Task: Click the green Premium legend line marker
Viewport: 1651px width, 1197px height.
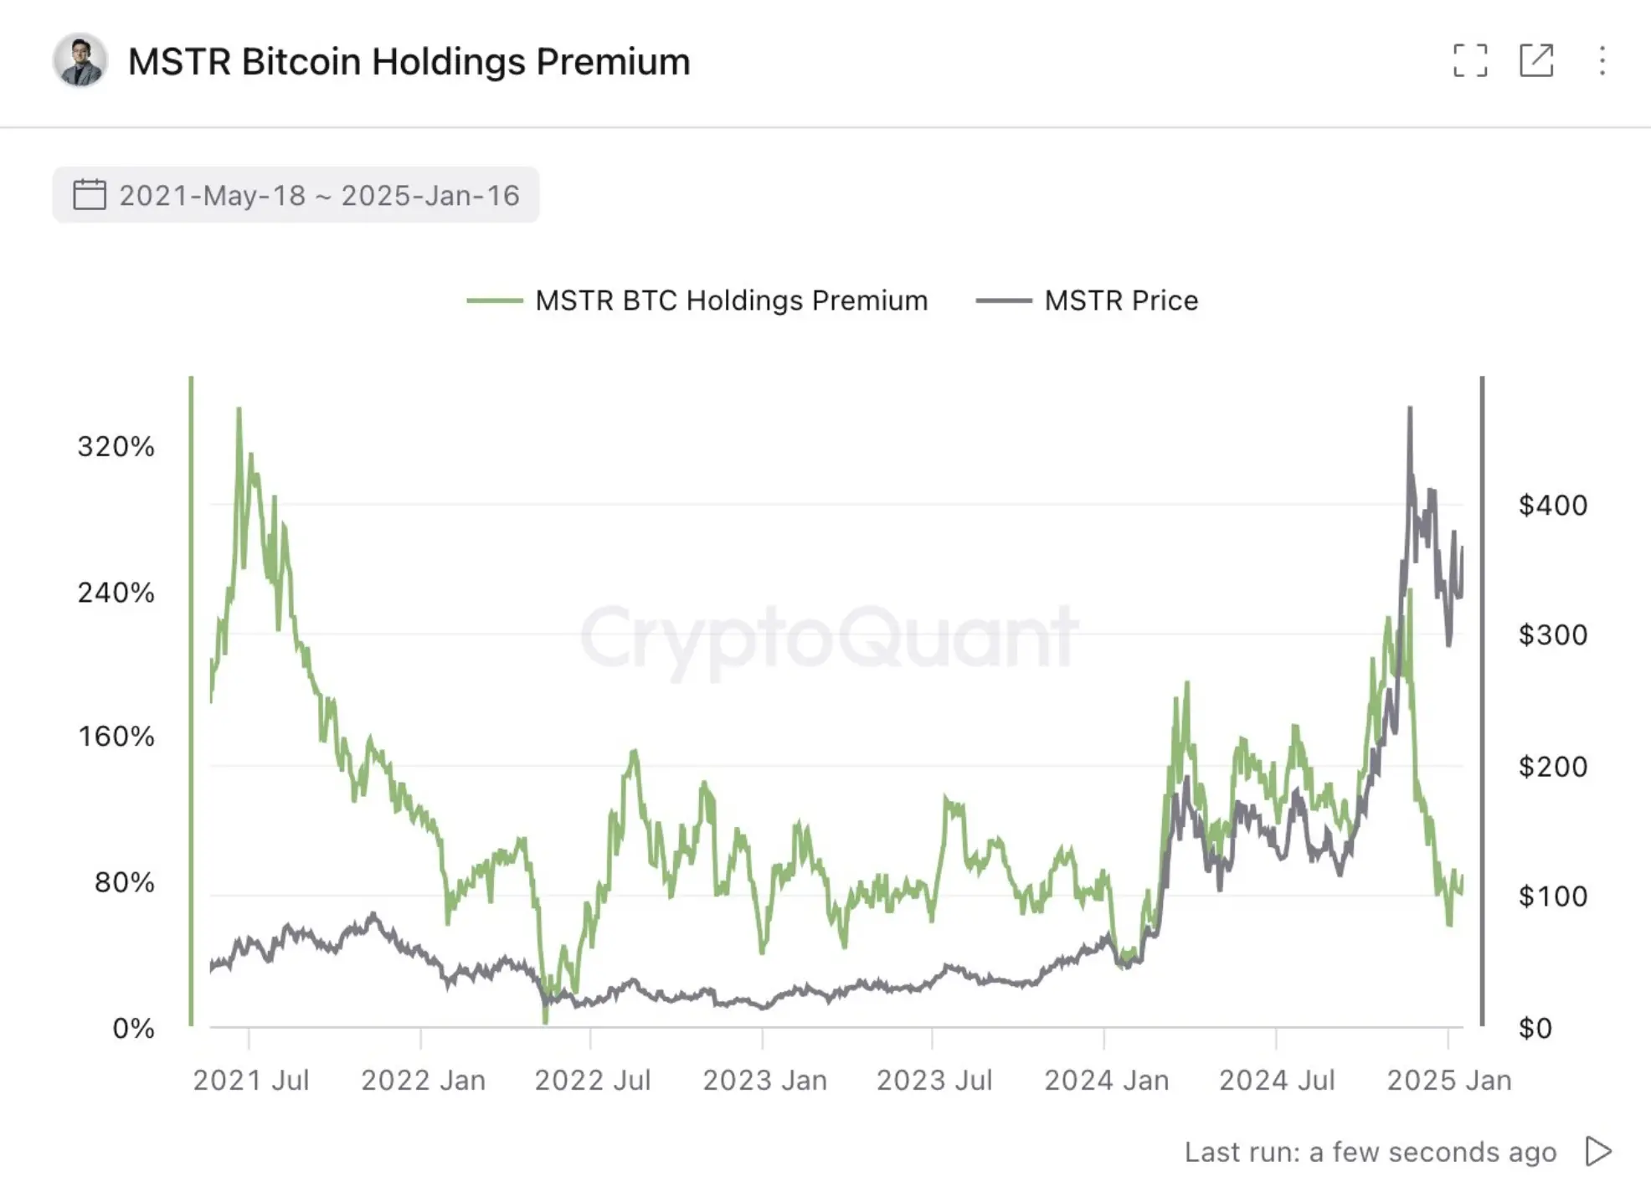Action: tap(496, 300)
